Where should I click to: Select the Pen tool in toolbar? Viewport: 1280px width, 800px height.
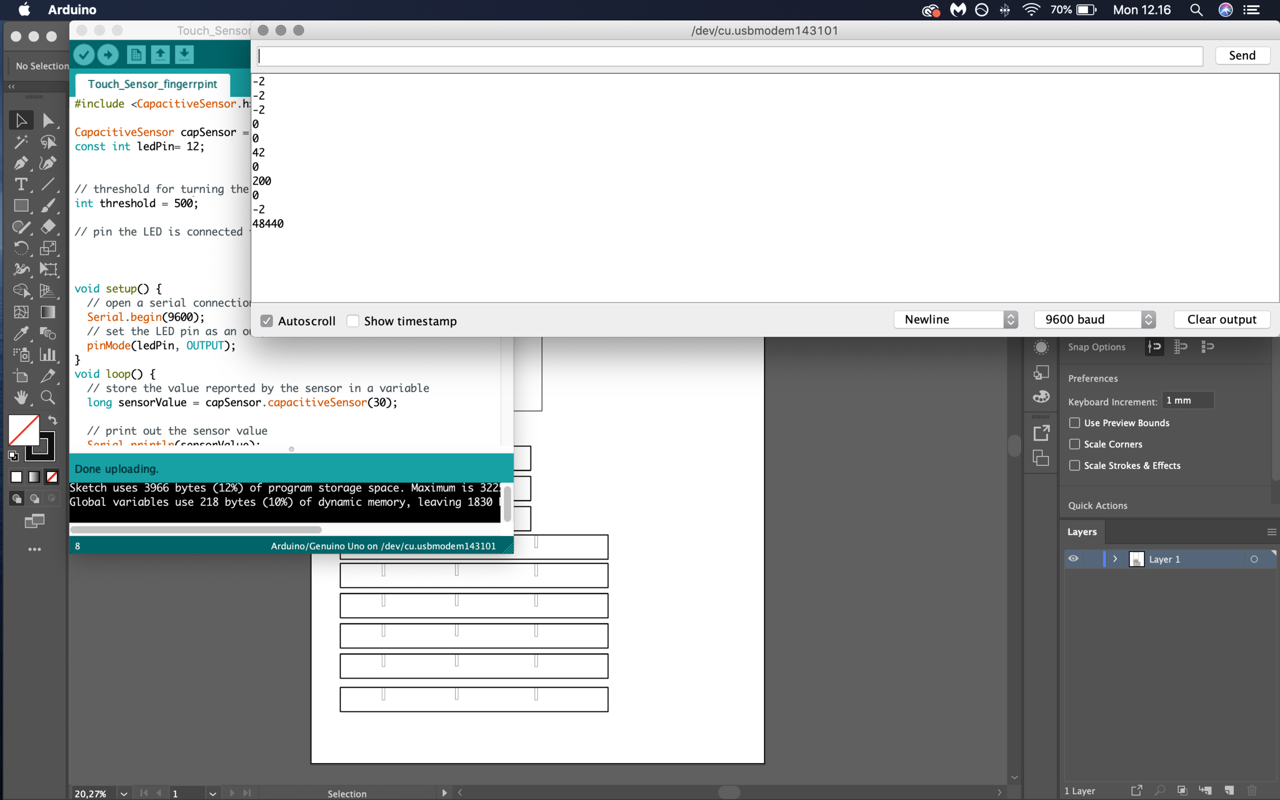point(20,163)
